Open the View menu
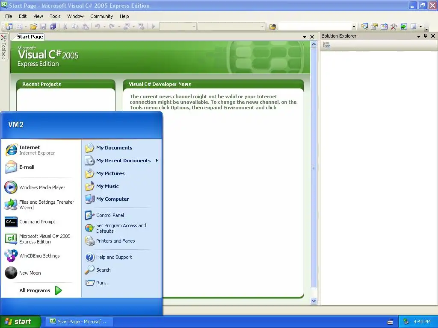Image resolution: width=438 pixels, height=328 pixels. point(38,16)
